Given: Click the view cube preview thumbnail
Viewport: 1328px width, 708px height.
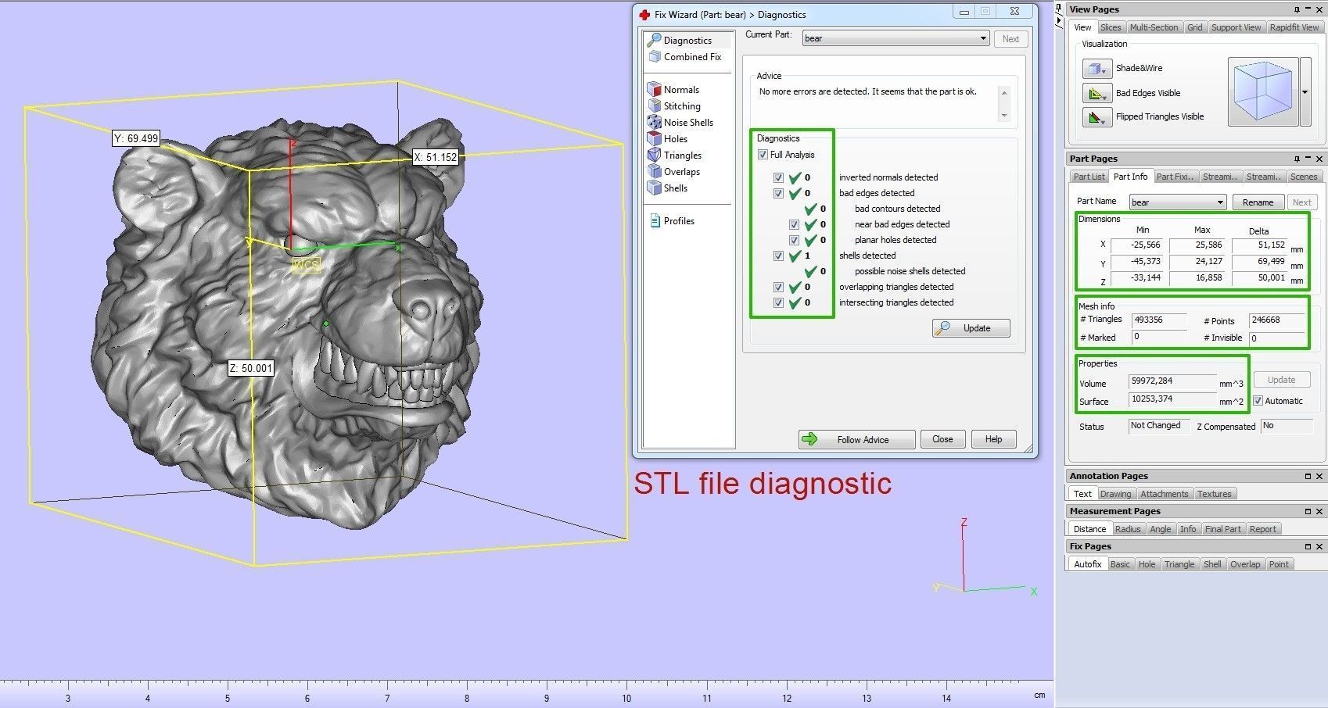Looking at the screenshot, I should pos(1263,92).
